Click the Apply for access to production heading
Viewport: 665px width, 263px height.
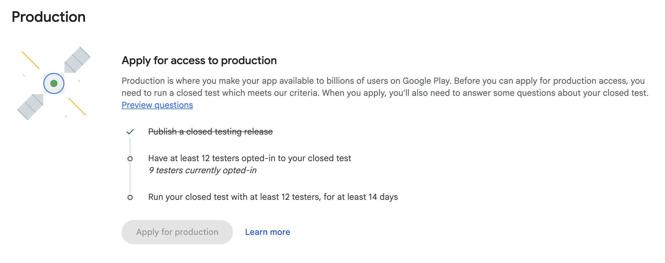point(199,61)
